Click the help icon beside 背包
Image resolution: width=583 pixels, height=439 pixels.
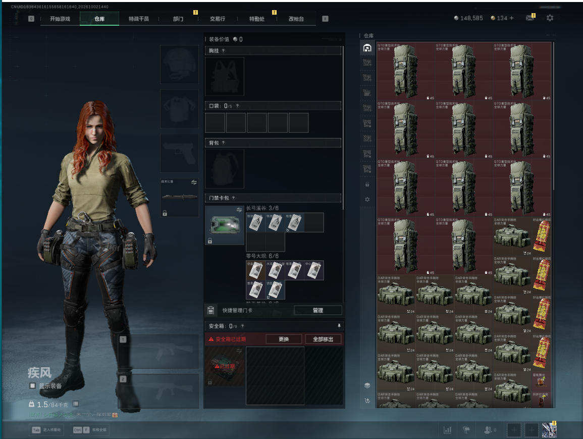pyautogui.click(x=223, y=143)
